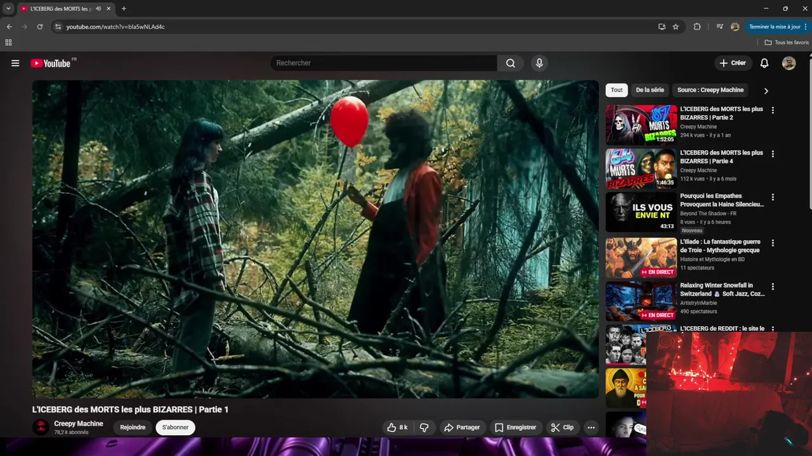Open title 'Pourquoi les Empathes Provoquent la Haine'
The width and height of the screenshot is (812, 456).
(722, 200)
